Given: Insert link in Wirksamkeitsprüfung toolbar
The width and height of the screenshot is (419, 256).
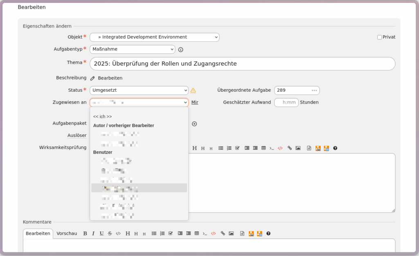Looking at the screenshot, I should [x=290, y=148].
